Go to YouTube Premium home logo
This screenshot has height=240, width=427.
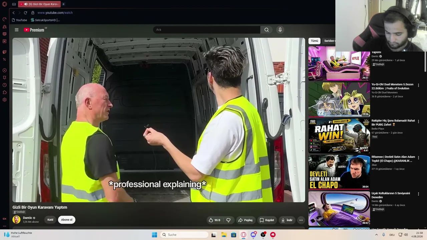[34, 30]
